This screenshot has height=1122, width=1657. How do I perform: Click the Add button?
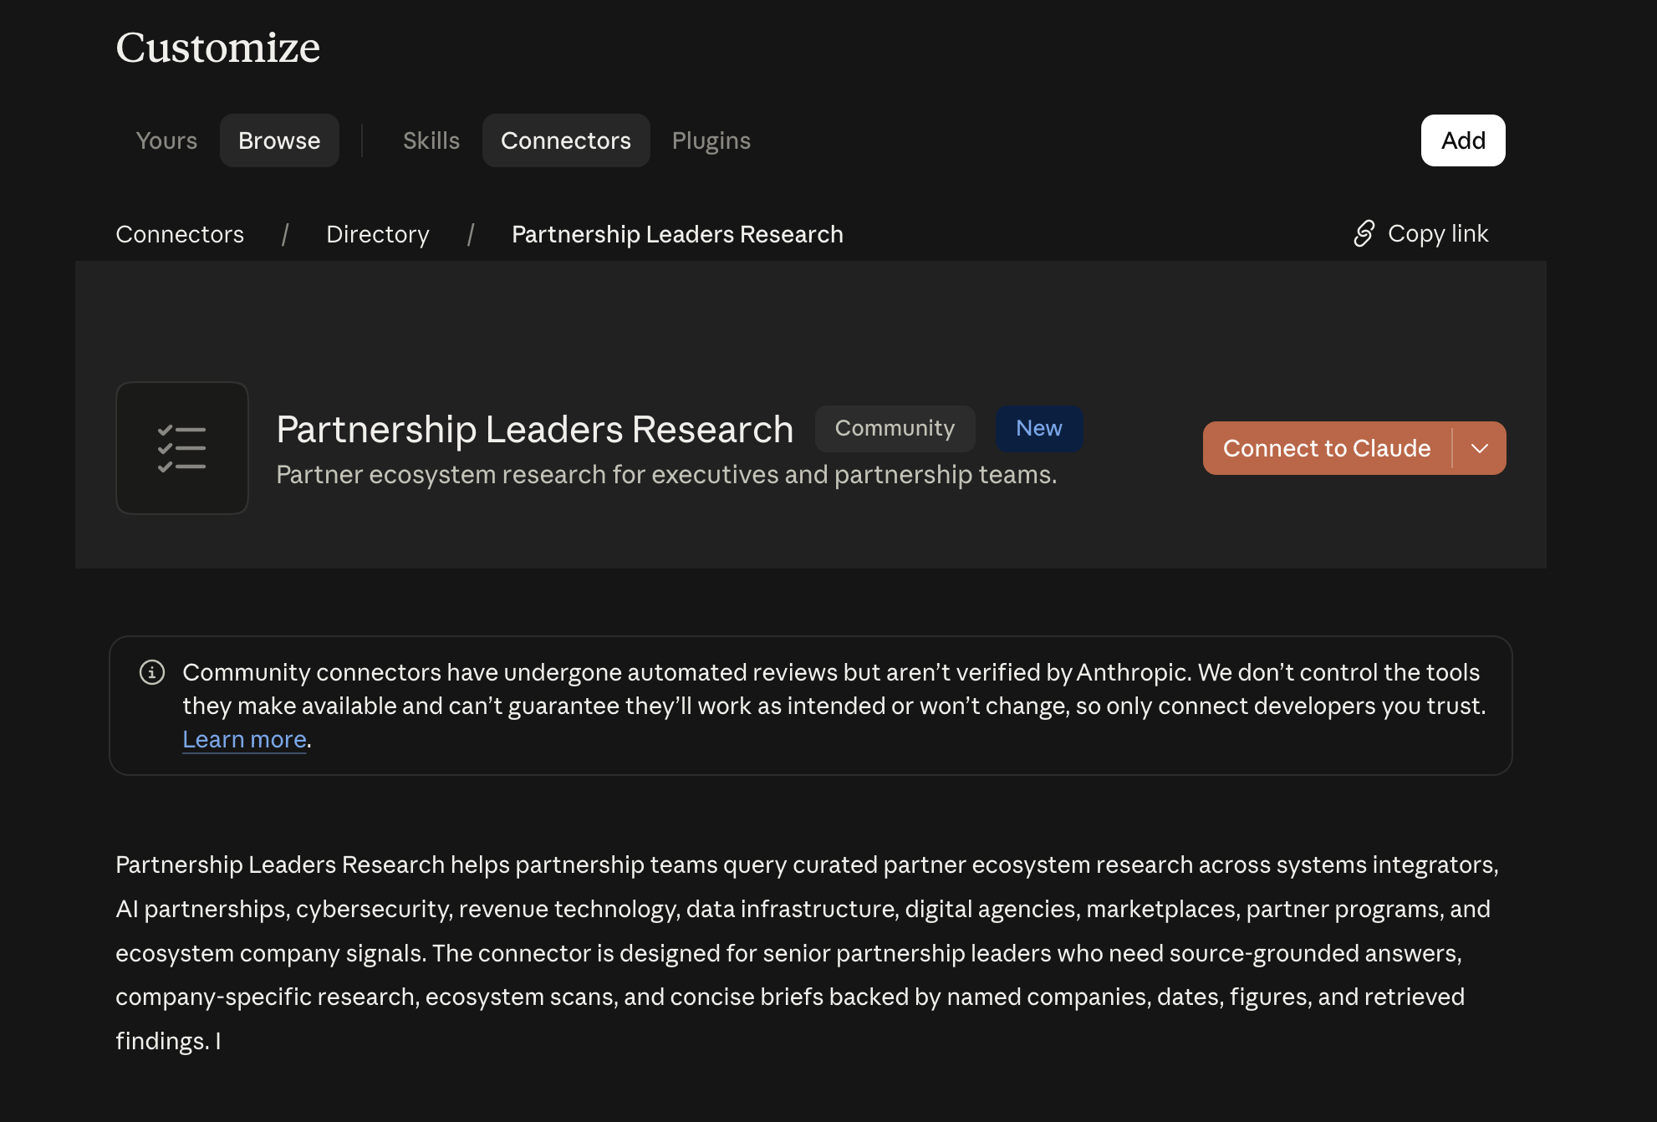(x=1463, y=140)
